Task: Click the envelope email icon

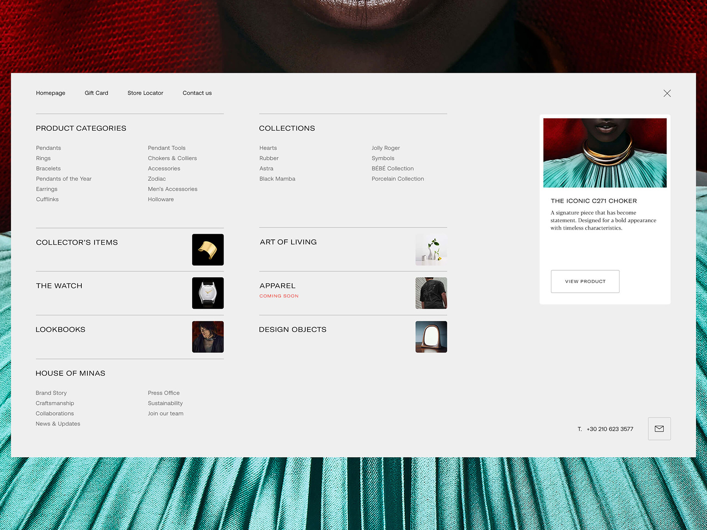Action: [x=659, y=428]
